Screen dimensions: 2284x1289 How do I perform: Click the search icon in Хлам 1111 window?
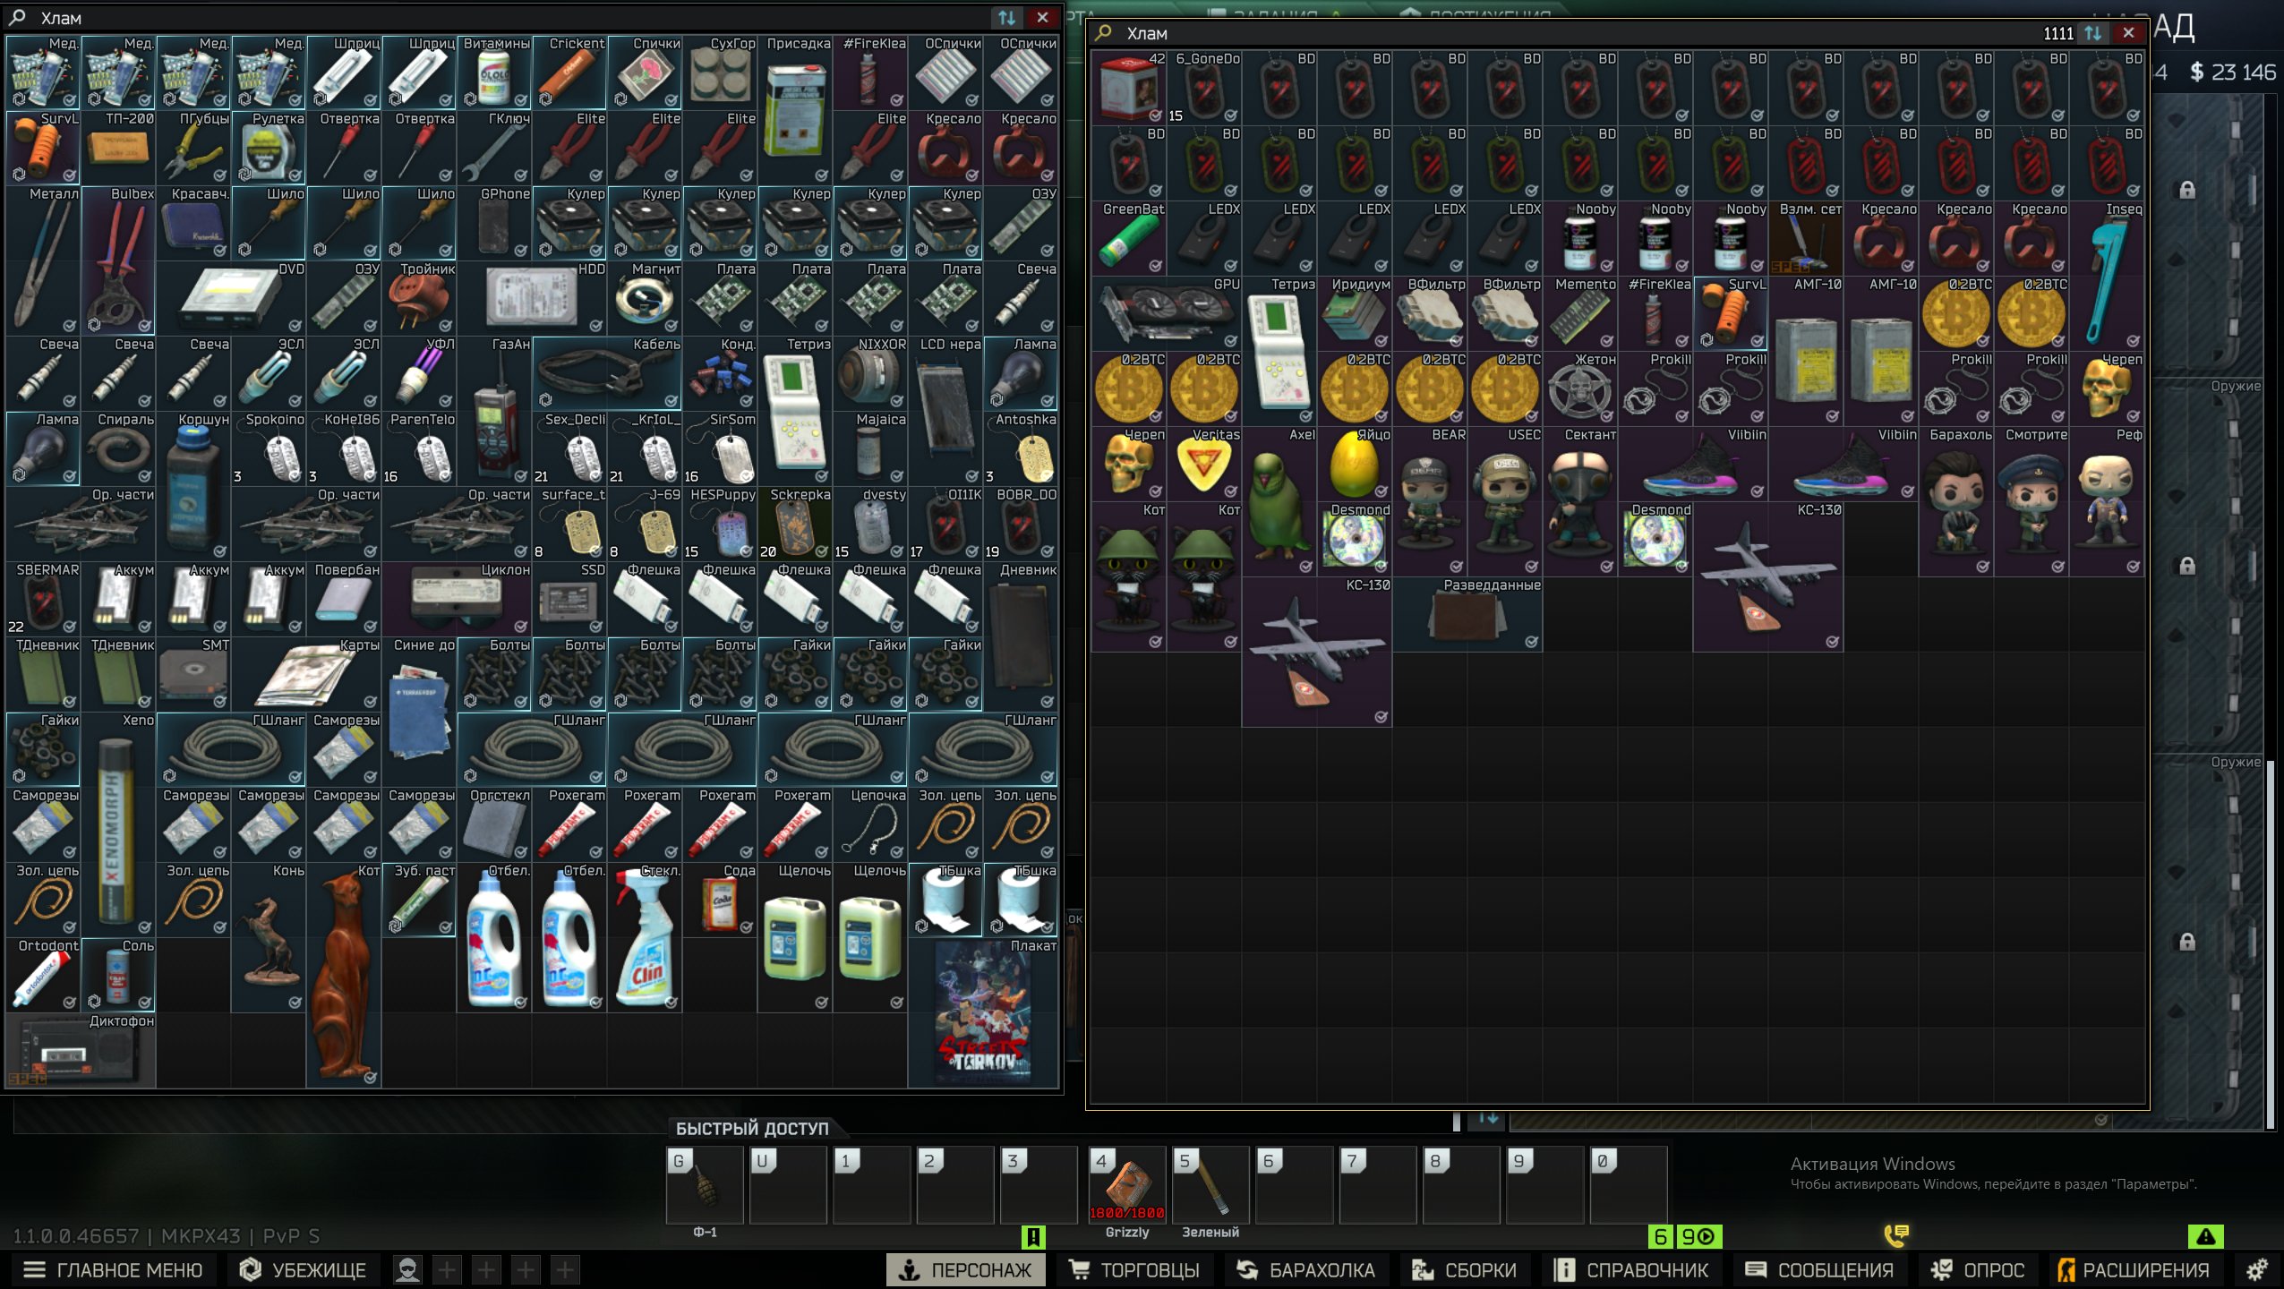coord(1104,33)
